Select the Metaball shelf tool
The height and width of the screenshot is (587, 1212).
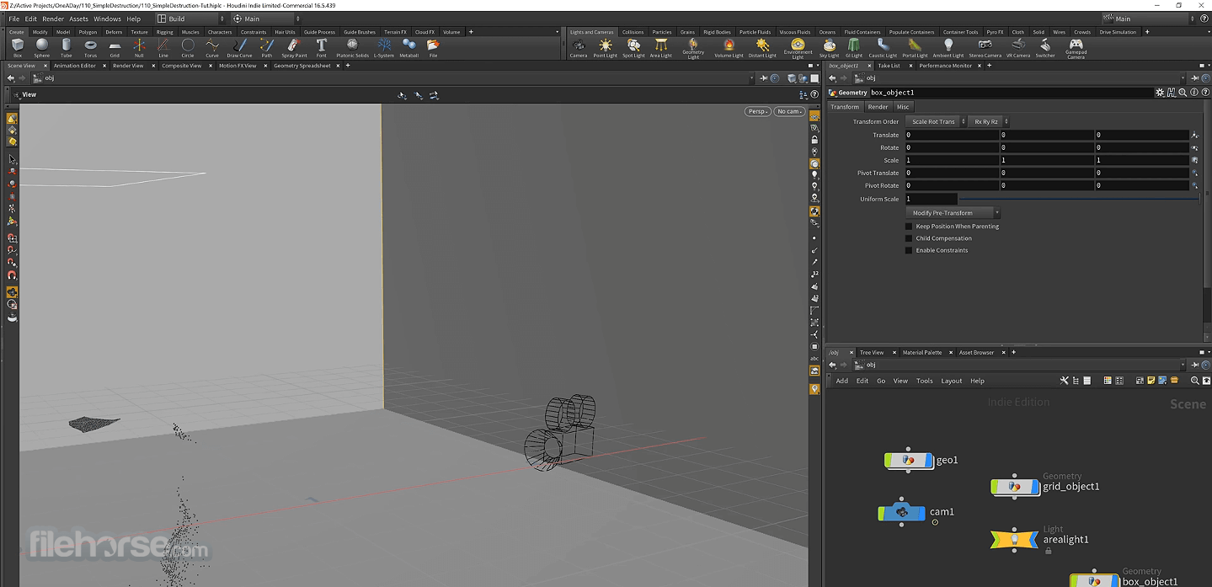pyautogui.click(x=409, y=47)
